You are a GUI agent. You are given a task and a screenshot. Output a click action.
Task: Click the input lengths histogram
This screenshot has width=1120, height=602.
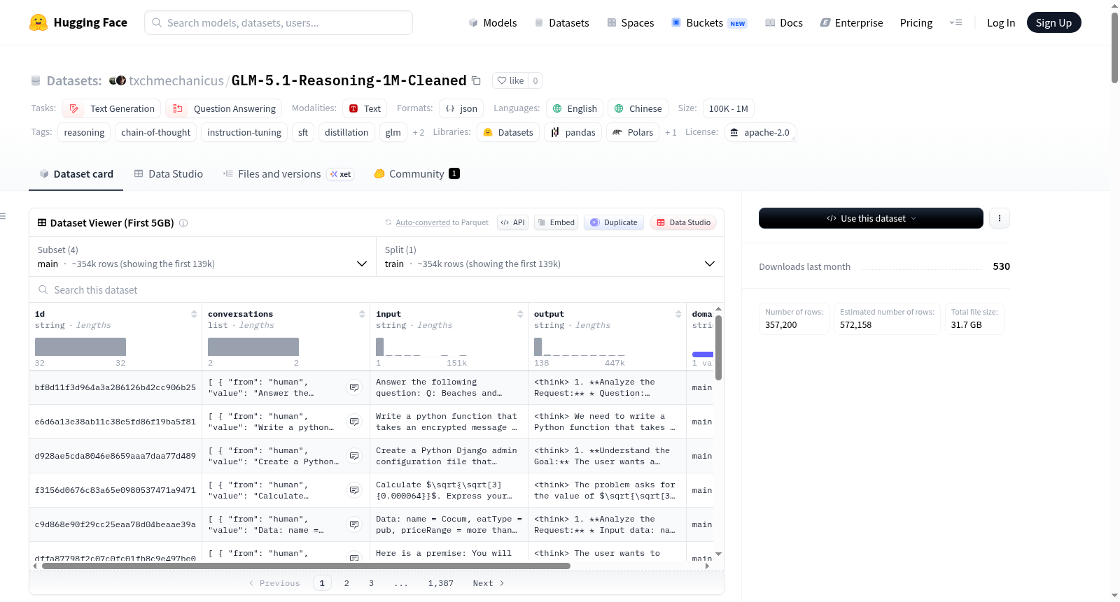point(421,347)
